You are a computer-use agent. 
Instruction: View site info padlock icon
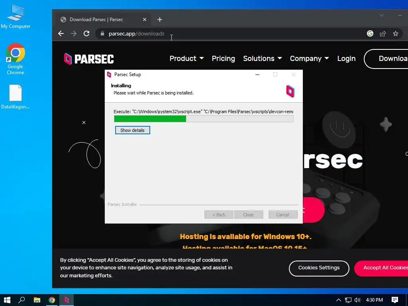pos(102,33)
